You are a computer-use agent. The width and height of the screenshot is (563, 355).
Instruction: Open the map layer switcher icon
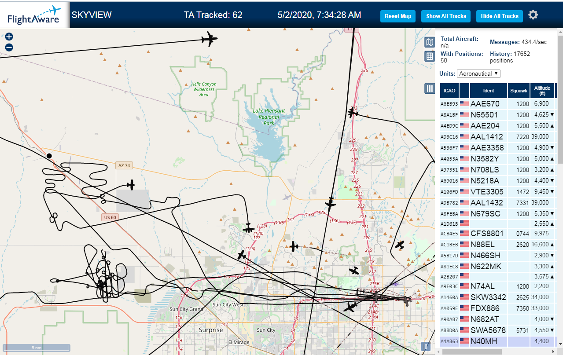click(430, 42)
